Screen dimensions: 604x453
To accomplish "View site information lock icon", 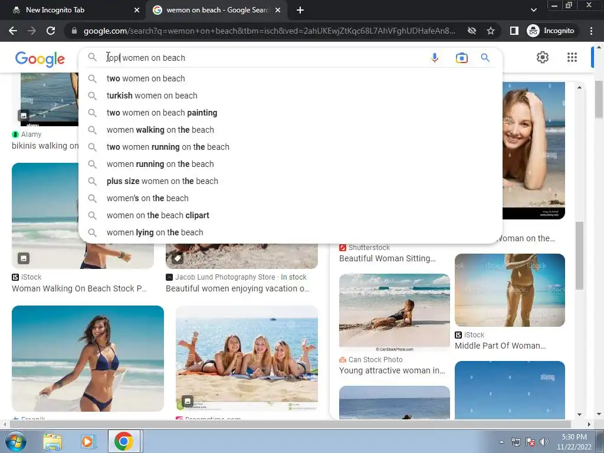I will [x=74, y=31].
